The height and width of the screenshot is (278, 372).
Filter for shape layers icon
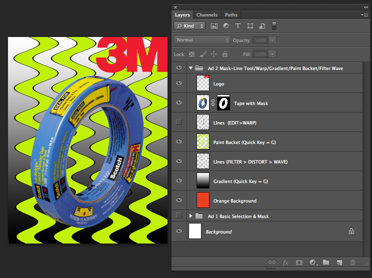[x=250, y=26]
